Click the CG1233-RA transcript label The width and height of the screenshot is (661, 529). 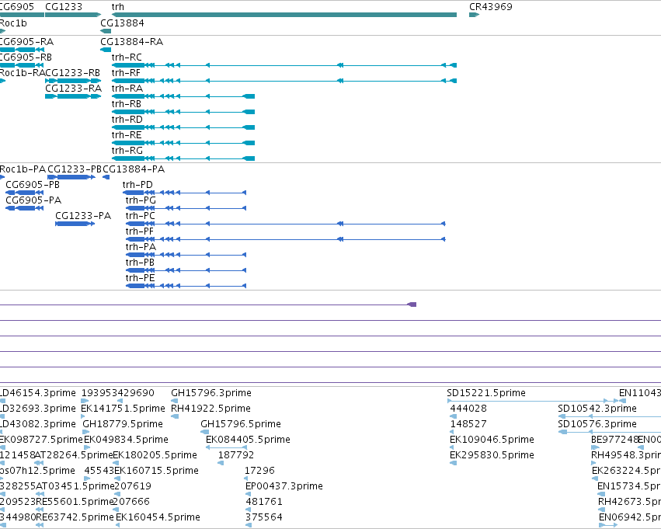click(73, 88)
